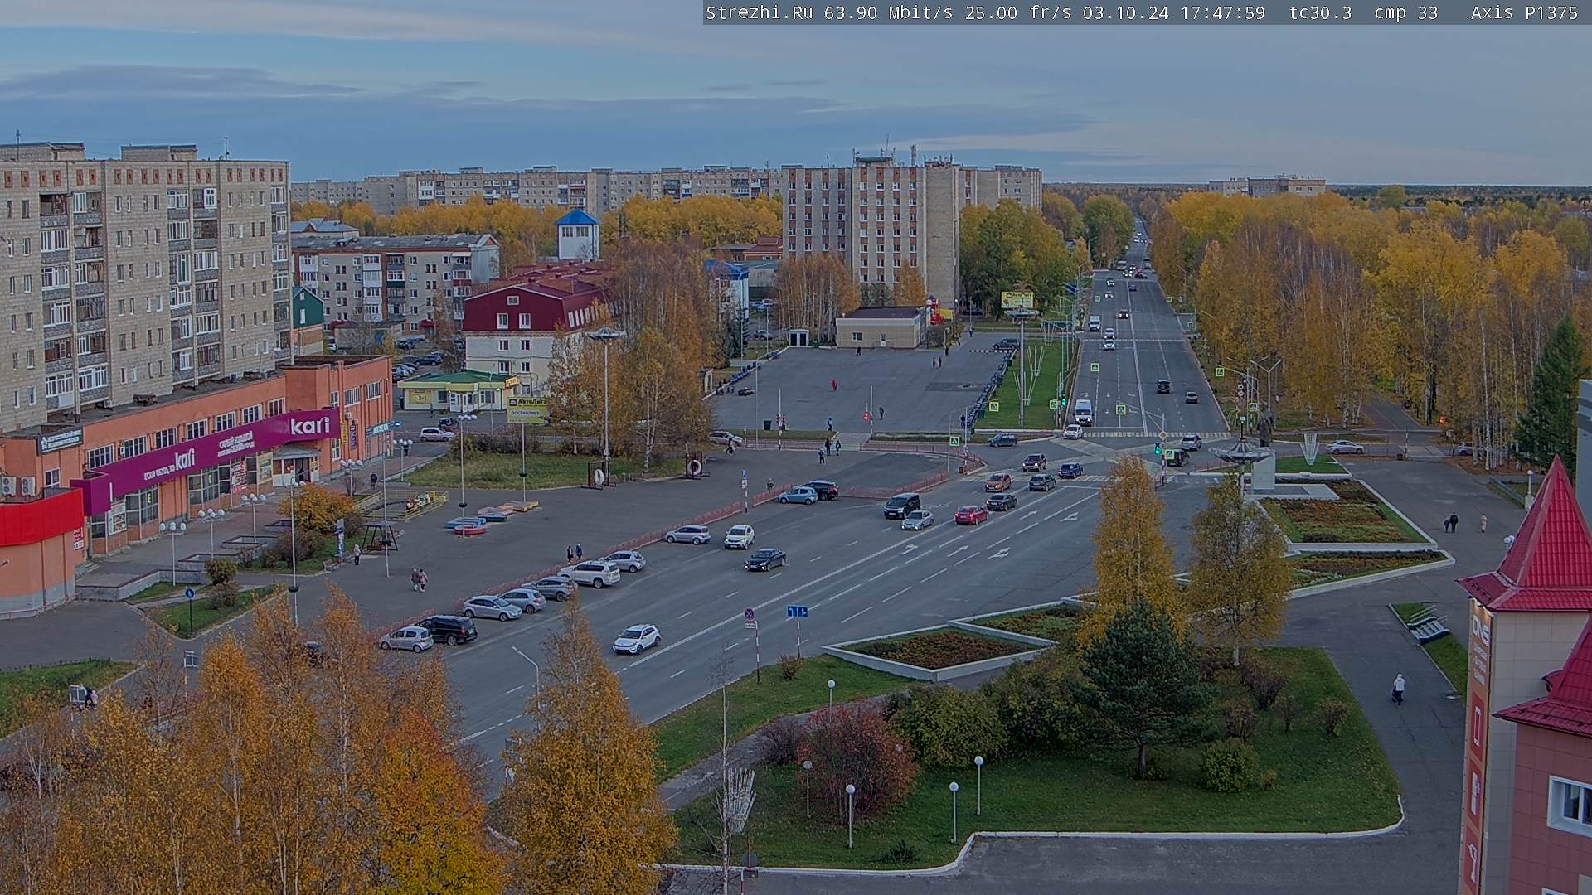
Task: Click the 17:47:59 timestamp
Action: click(x=1222, y=12)
